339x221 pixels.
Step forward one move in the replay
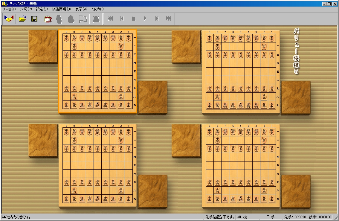(x=157, y=19)
